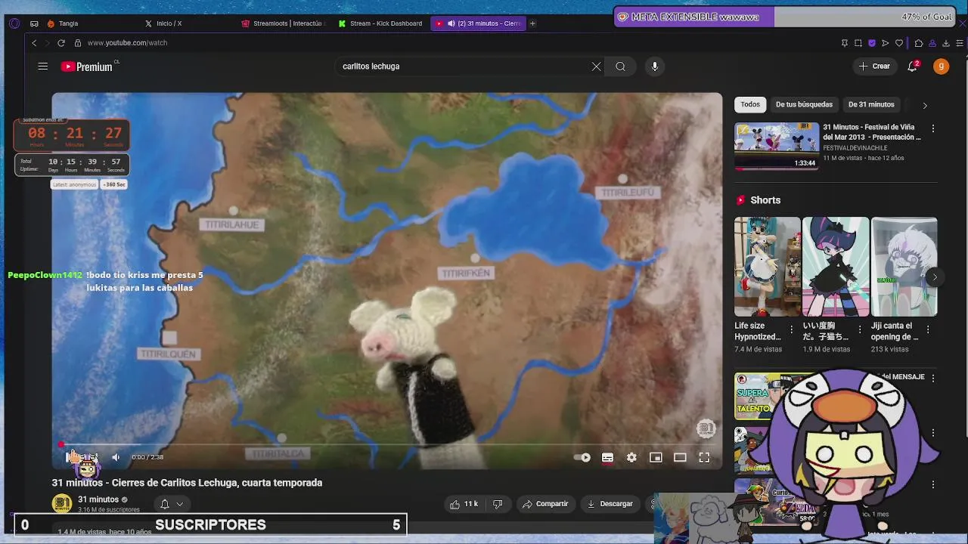Click the channel watermark in the player corner
Viewport: 968px width, 544px height.
pos(706,428)
